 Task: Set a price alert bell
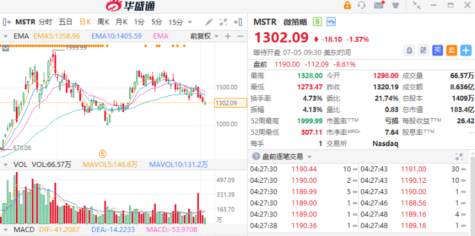click(x=409, y=51)
